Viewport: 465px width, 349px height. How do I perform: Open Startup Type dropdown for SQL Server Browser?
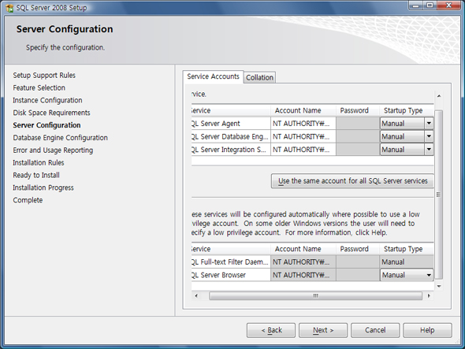[x=429, y=275]
